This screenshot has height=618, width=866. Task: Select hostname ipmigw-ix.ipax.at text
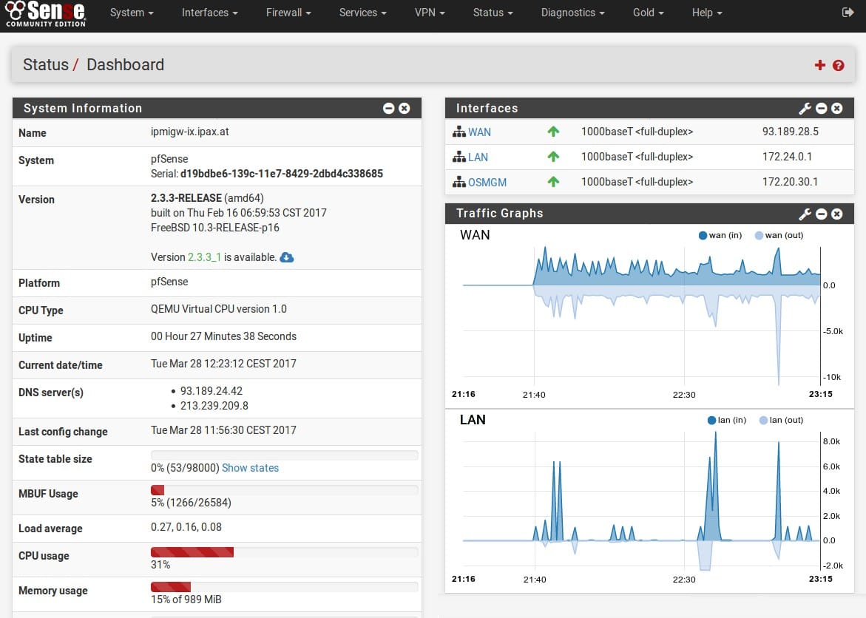(189, 132)
